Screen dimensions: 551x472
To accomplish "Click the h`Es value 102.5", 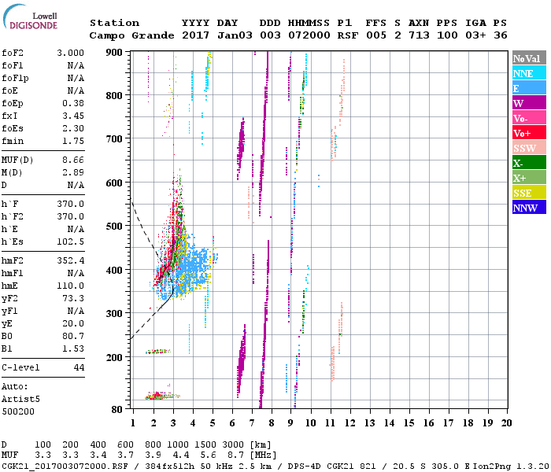I will [70, 242].
